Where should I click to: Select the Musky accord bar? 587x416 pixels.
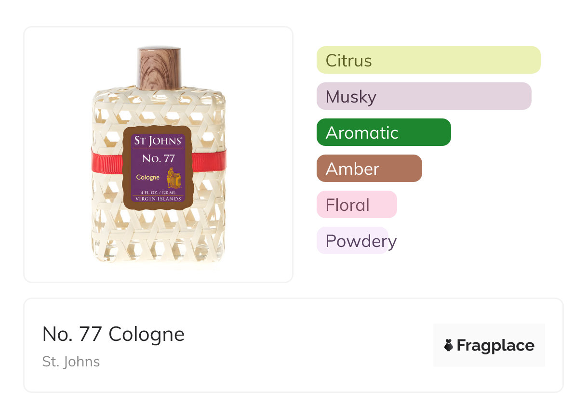(424, 96)
